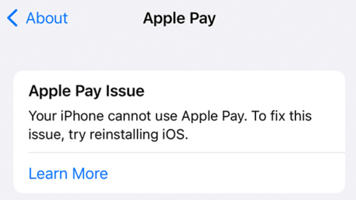
Task: Click the 'Your iPhone cannot use Apple Pay' text
Action: pos(138,116)
